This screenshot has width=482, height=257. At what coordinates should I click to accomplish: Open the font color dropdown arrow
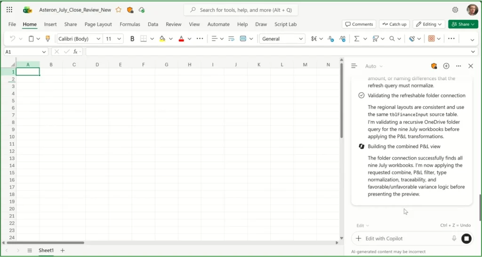[190, 39]
